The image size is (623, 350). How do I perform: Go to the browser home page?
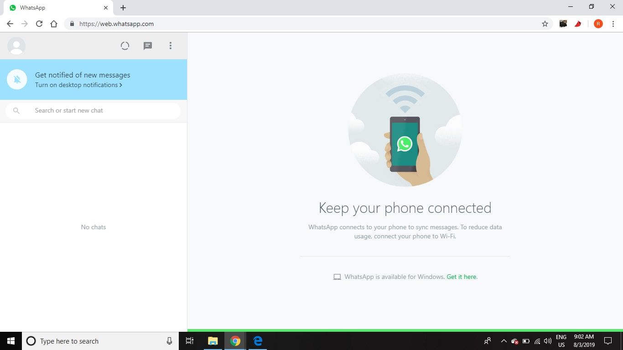(x=54, y=24)
